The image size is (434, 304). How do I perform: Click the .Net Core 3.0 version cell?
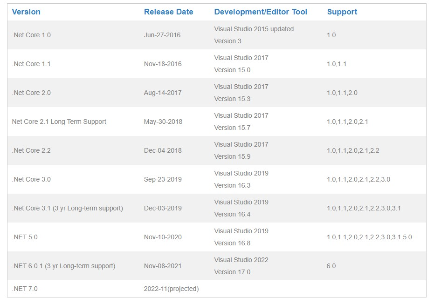click(31, 179)
